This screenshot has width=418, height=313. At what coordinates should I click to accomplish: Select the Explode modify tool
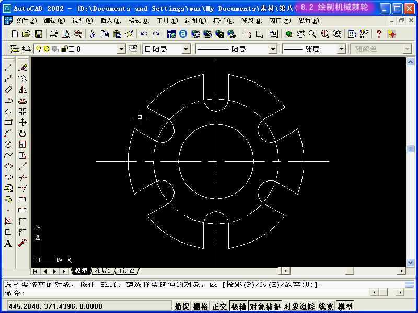(x=22, y=243)
